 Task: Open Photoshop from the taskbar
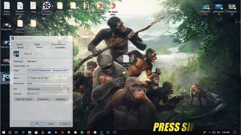[x=108, y=132]
